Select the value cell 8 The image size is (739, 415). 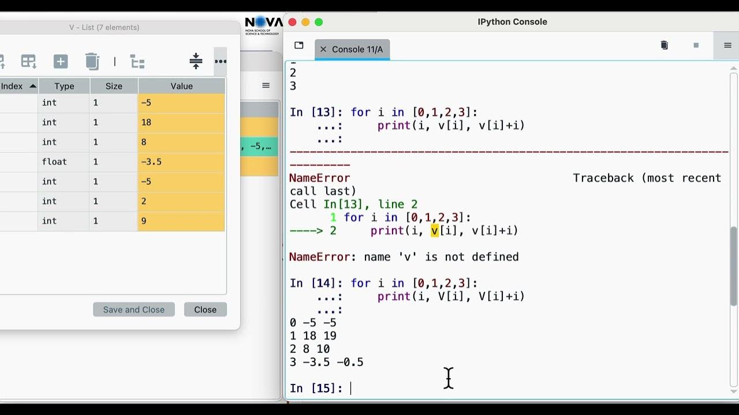click(181, 142)
